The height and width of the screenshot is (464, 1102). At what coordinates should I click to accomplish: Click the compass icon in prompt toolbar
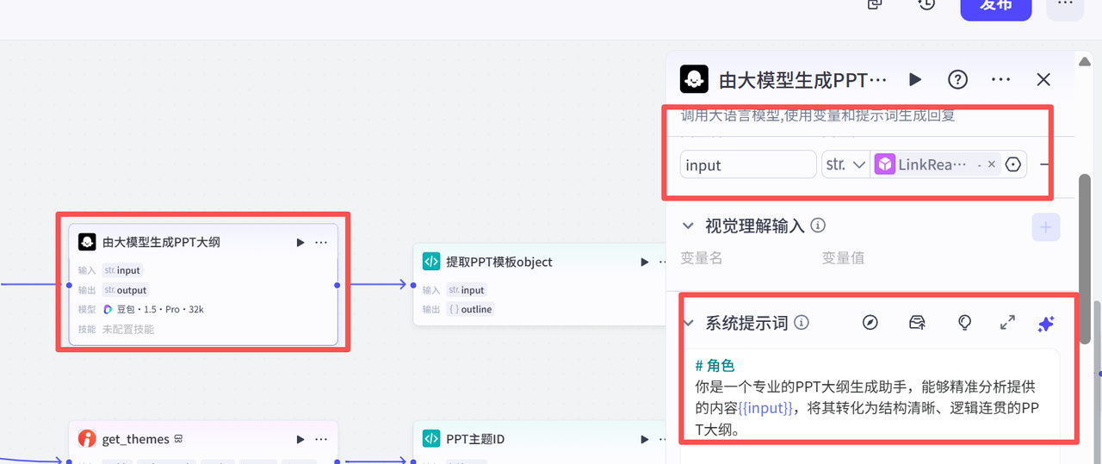tap(870, 323)
